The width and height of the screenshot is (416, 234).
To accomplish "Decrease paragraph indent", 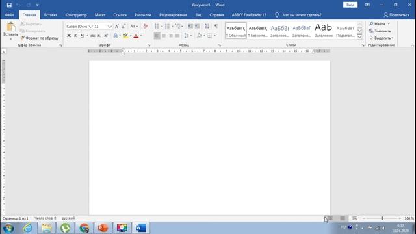I will point(190,26).
